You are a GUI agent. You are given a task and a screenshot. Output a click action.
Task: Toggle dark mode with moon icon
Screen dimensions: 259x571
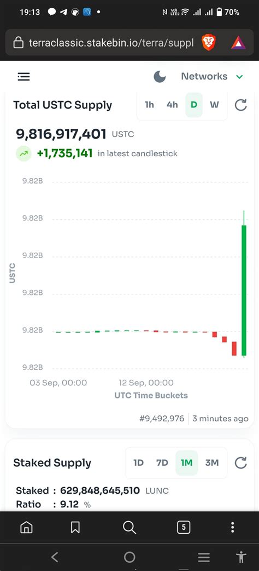pyautogui.click(x=160, y=77)
